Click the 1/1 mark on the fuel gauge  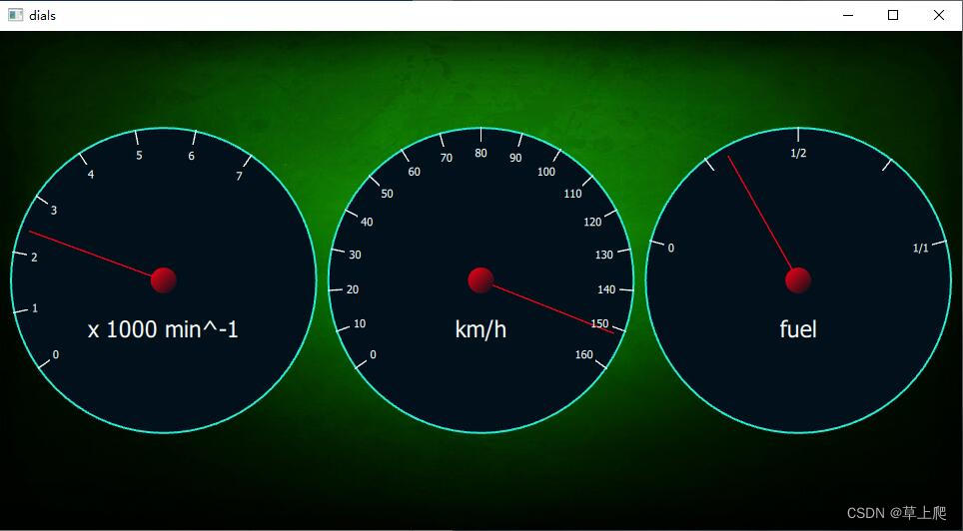tap(921, 248)
